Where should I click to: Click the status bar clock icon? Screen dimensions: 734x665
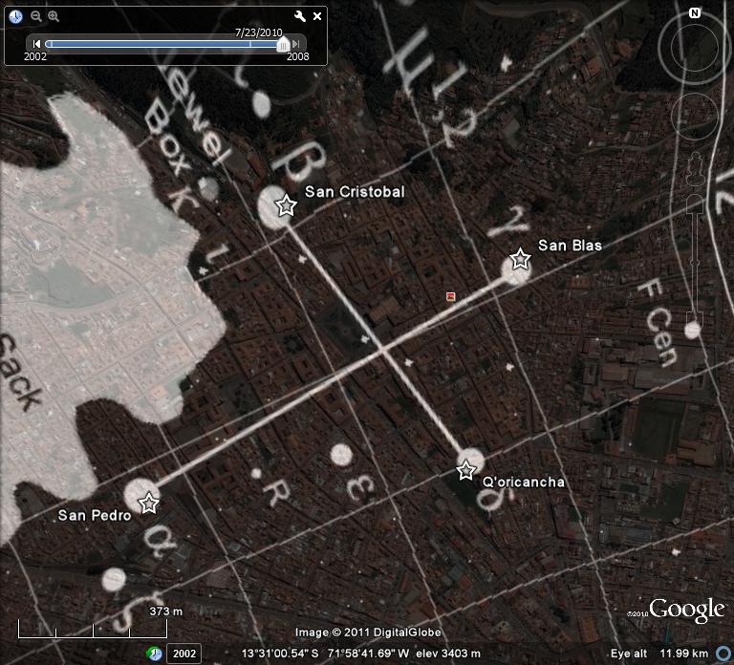pyautogui.click(x=154, y=654)
